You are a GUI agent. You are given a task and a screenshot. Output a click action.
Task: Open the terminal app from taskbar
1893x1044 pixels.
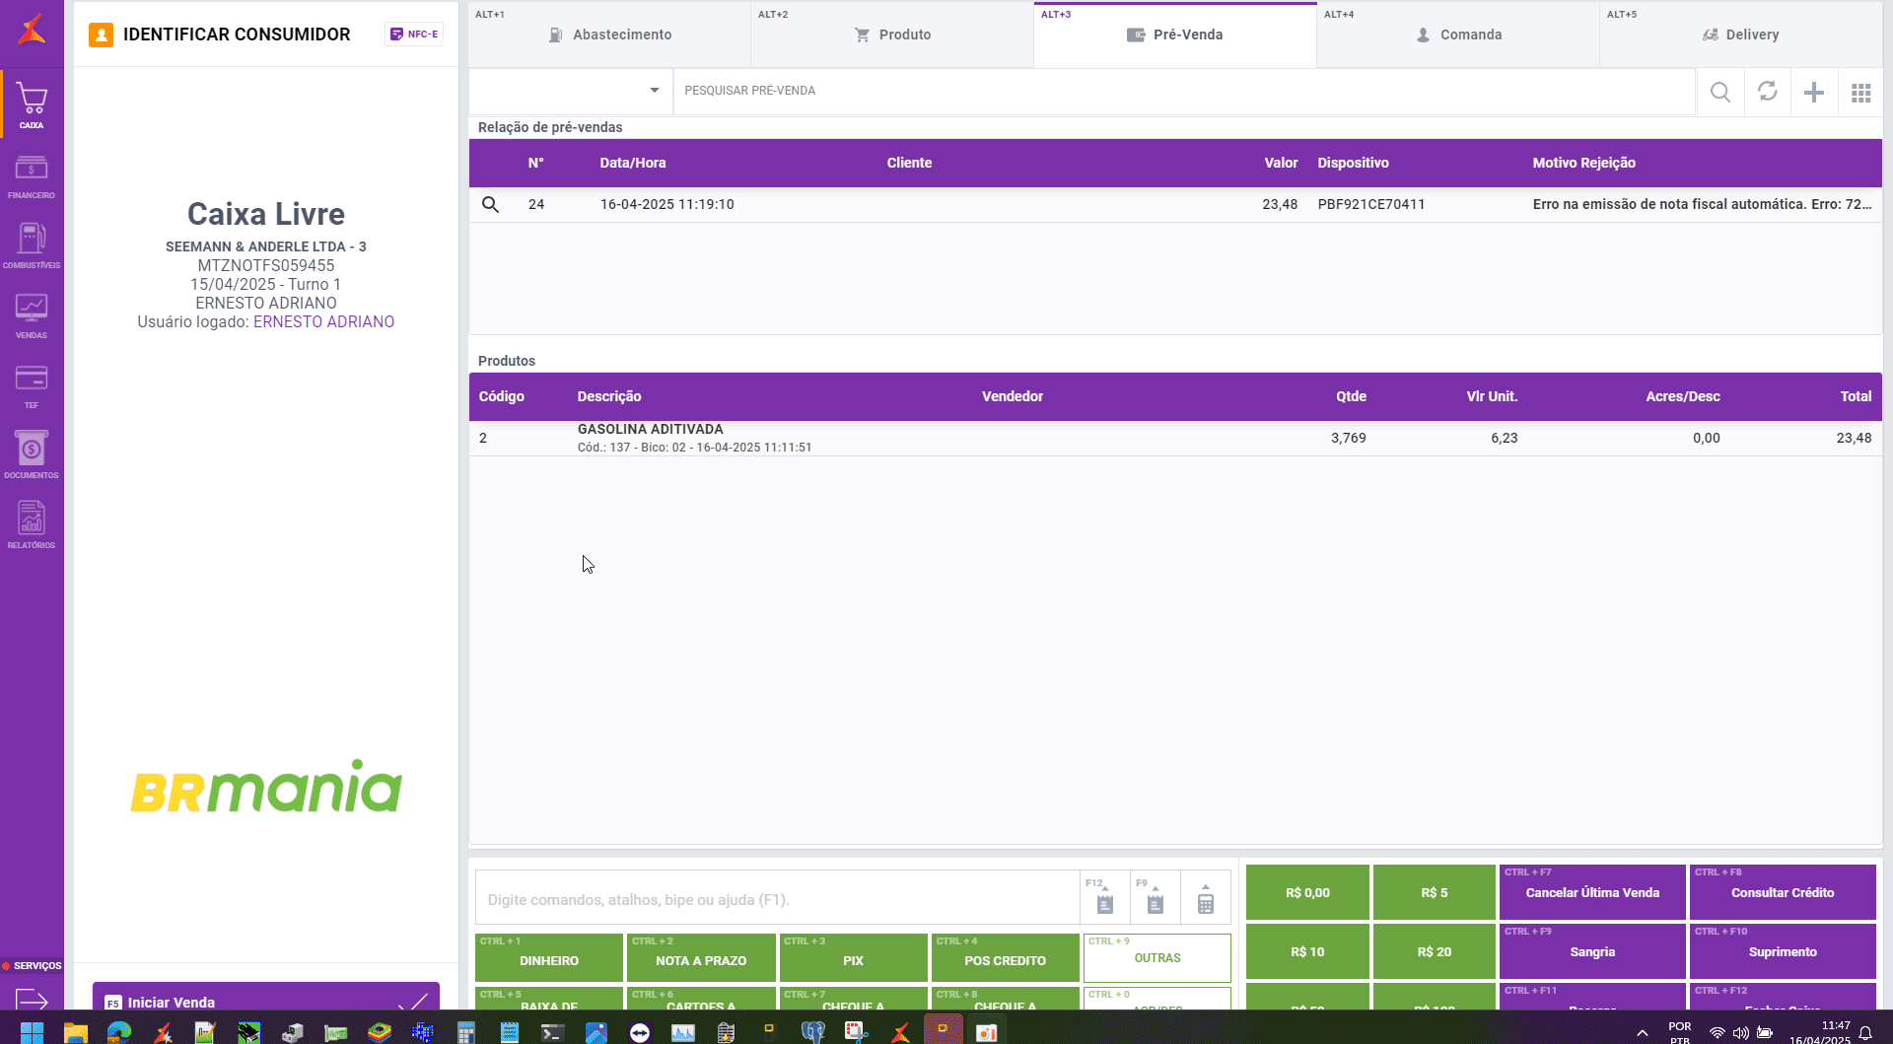(x=552, y=1032)
